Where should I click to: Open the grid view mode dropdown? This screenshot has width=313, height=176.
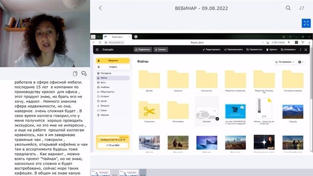click(301, 62)
